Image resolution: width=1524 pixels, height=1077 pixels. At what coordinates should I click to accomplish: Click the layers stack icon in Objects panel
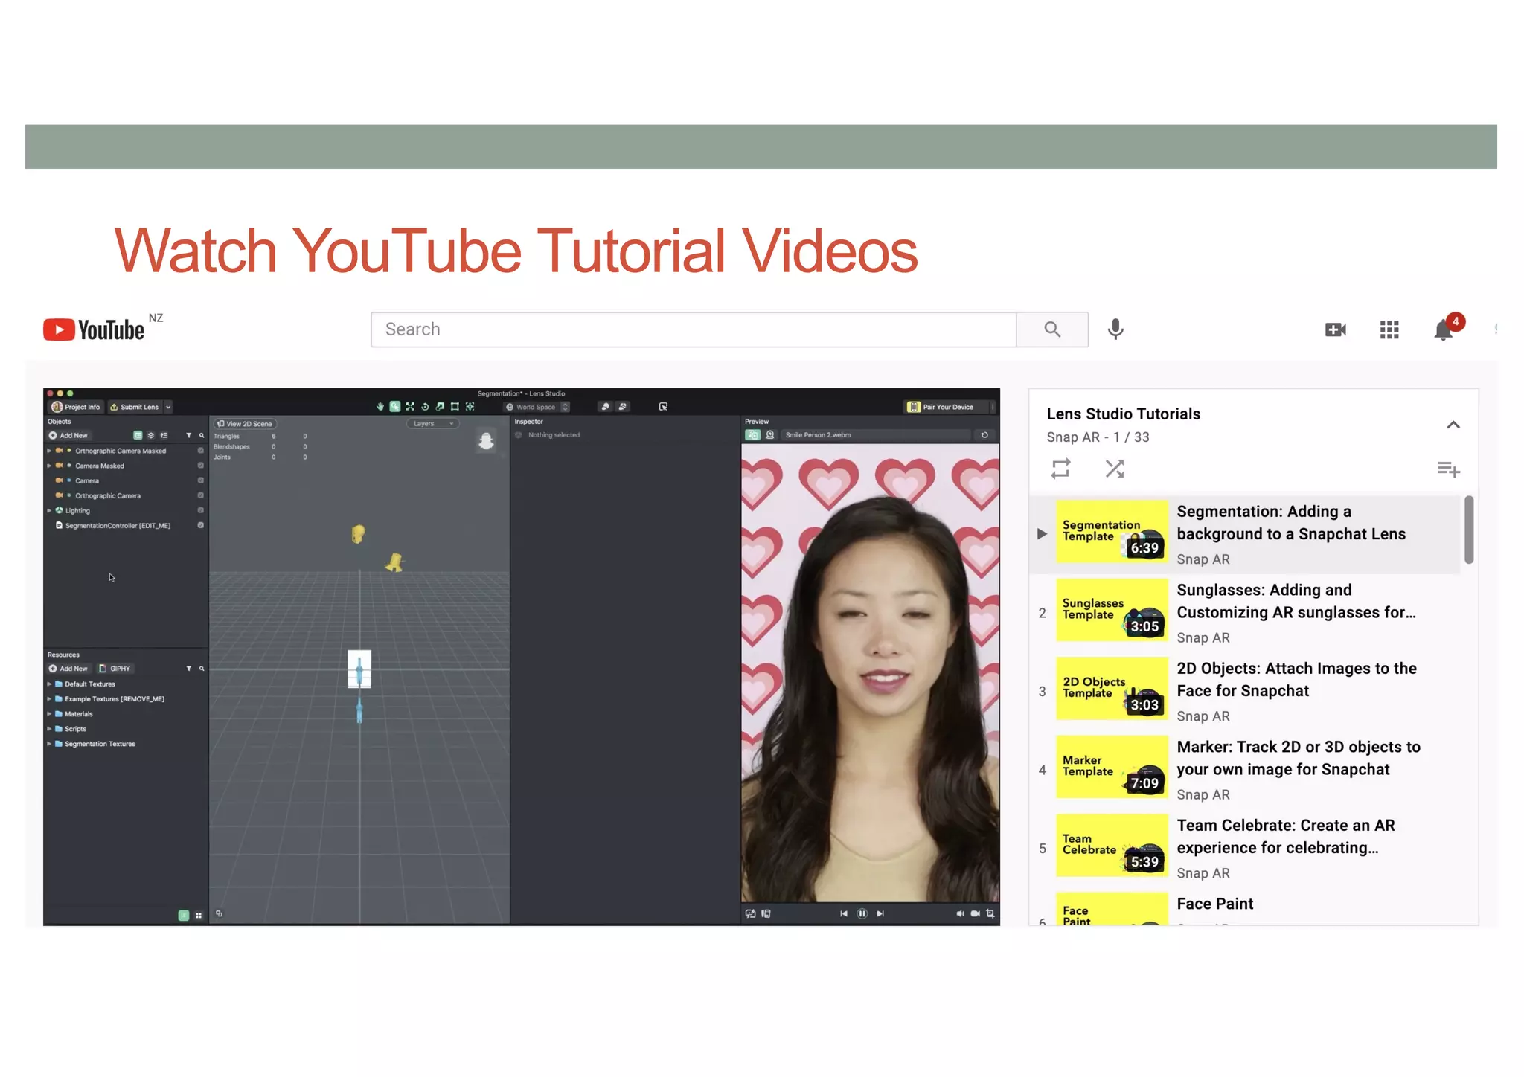(151, 436)
